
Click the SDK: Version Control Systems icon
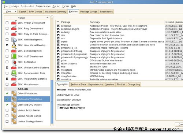[14, 67]
